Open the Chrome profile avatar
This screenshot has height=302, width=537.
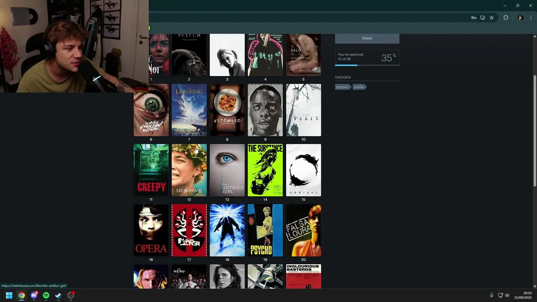[521, 18]
